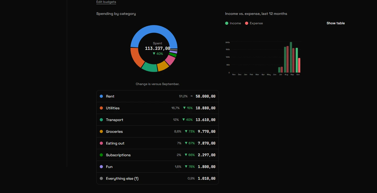
Task: Toggle the Expense legend item
Action: point(254,23)
